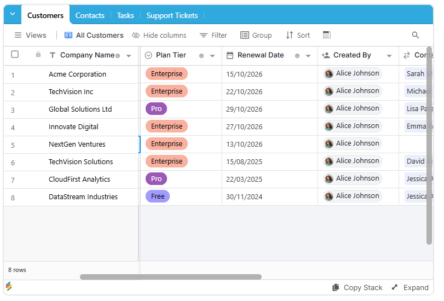
Task: Click Copy Stack link
Action: (357, 288)
